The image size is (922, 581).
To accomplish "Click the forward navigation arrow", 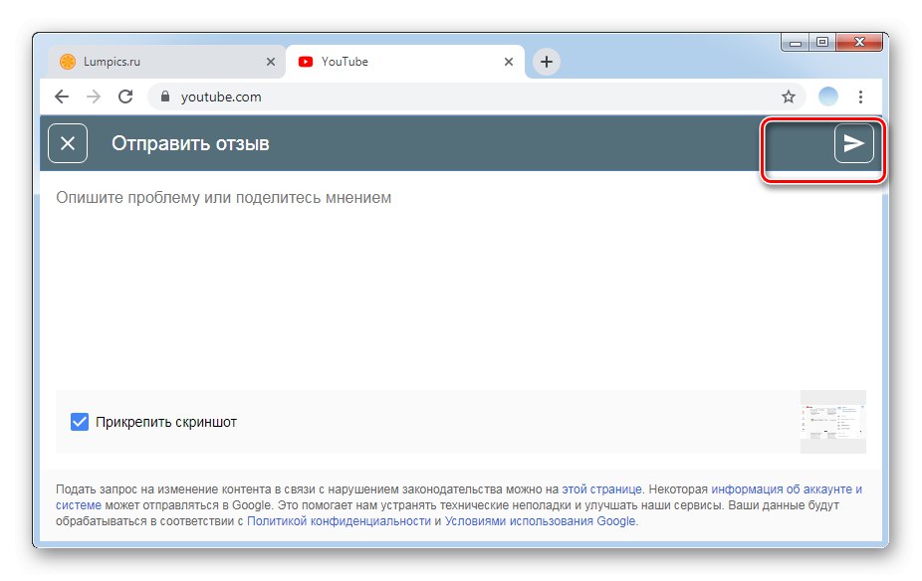I will 93,97.
